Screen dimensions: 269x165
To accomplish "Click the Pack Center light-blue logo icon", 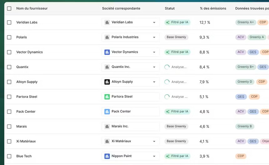I will pyautogui.click(x=107, y=112).
